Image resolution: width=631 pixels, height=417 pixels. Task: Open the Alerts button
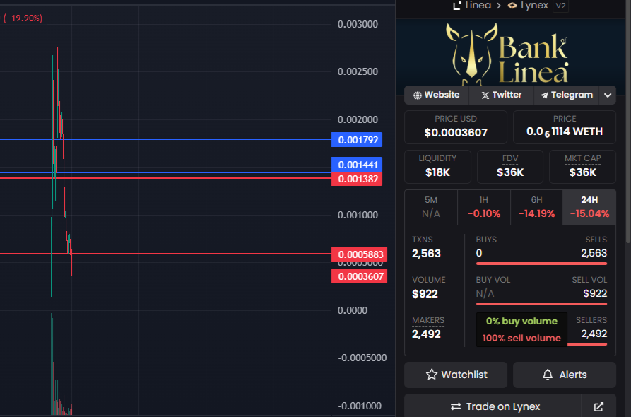coord(565,375)
